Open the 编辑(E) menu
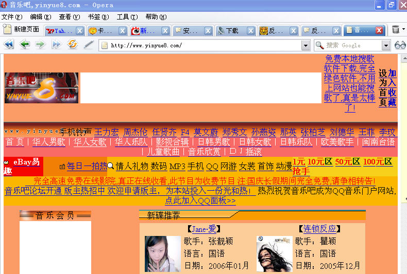This screenshot has height=274, width=407. [x=41, y=17]
